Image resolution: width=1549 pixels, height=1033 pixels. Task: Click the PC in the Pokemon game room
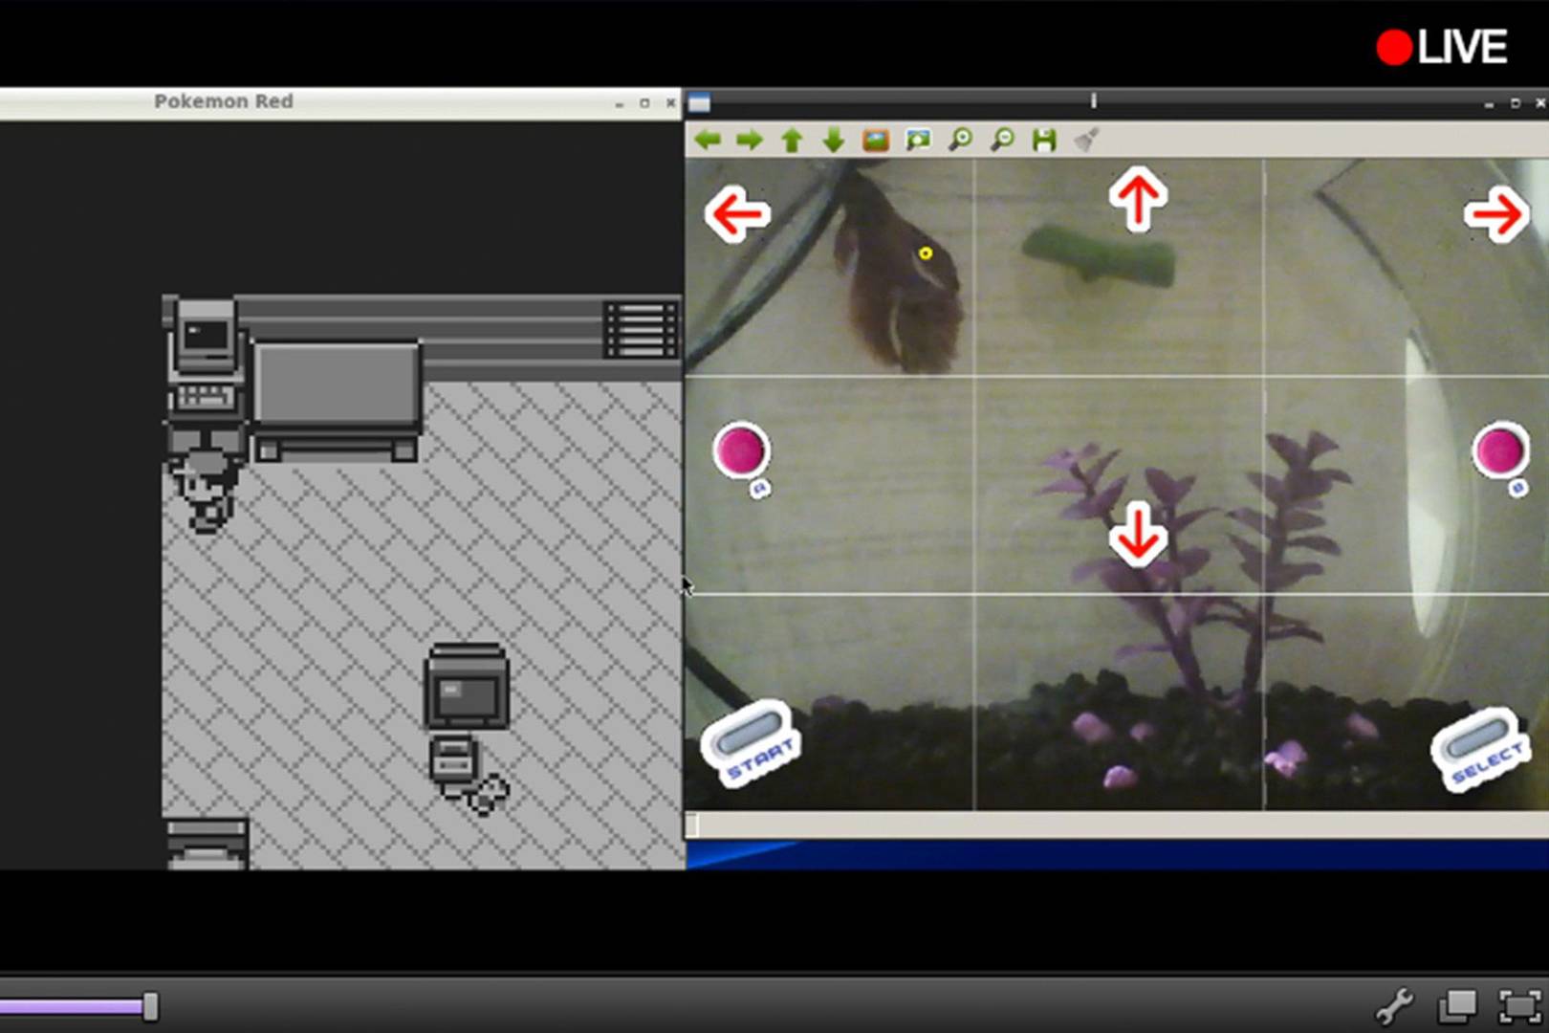[205, 357]
